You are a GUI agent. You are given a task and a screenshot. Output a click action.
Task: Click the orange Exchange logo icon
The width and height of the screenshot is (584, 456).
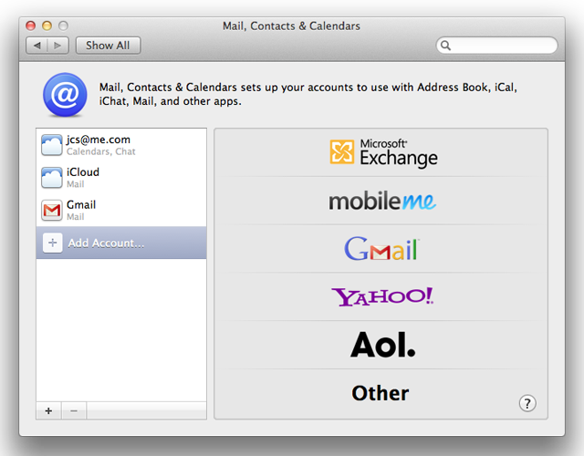click(x=342, y=152)
